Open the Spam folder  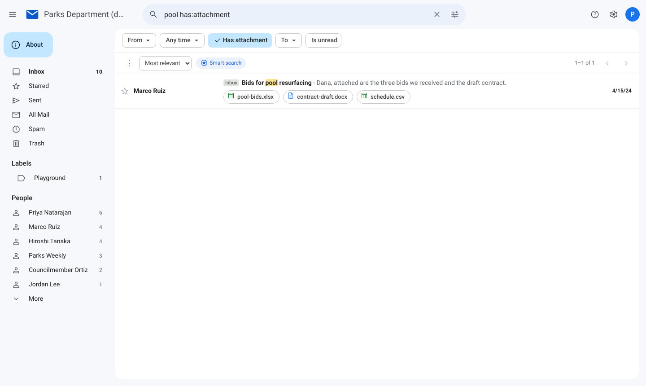click(x=57, y=129)
